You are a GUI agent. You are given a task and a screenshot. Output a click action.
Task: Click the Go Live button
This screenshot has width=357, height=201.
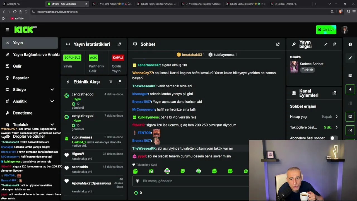point(326,30)
